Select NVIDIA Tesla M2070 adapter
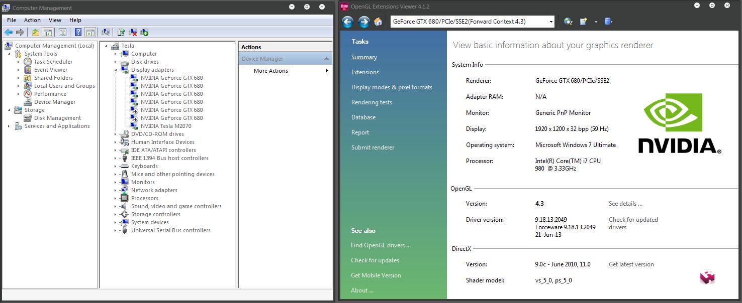The width and height of the screenshot is (742, 303). click(x=166, y=126)
